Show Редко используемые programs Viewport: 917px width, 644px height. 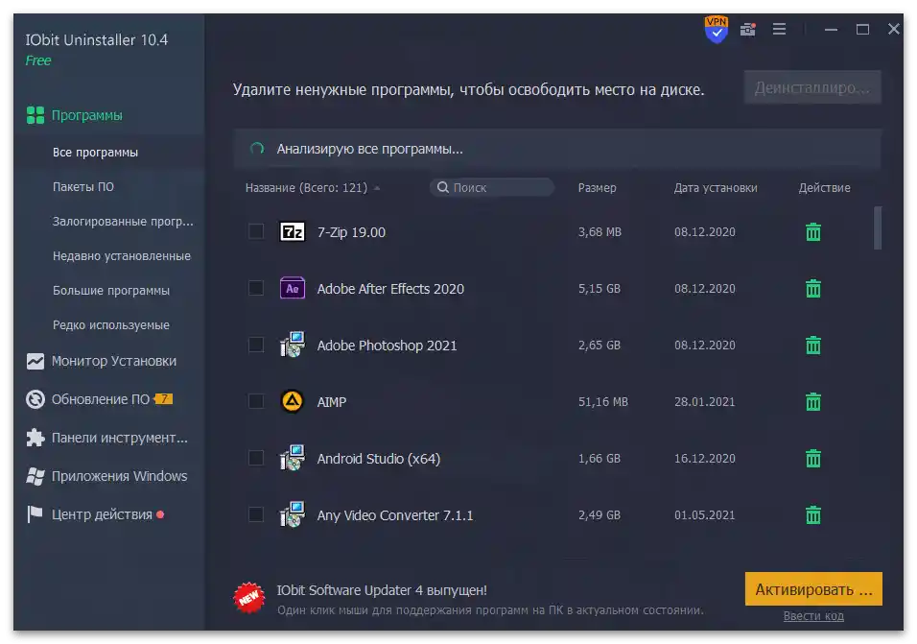[x=111, y=324]
